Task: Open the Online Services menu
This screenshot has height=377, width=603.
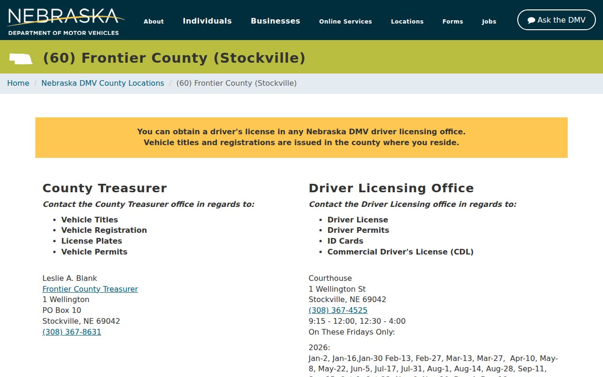Action: tap(345, 21)
